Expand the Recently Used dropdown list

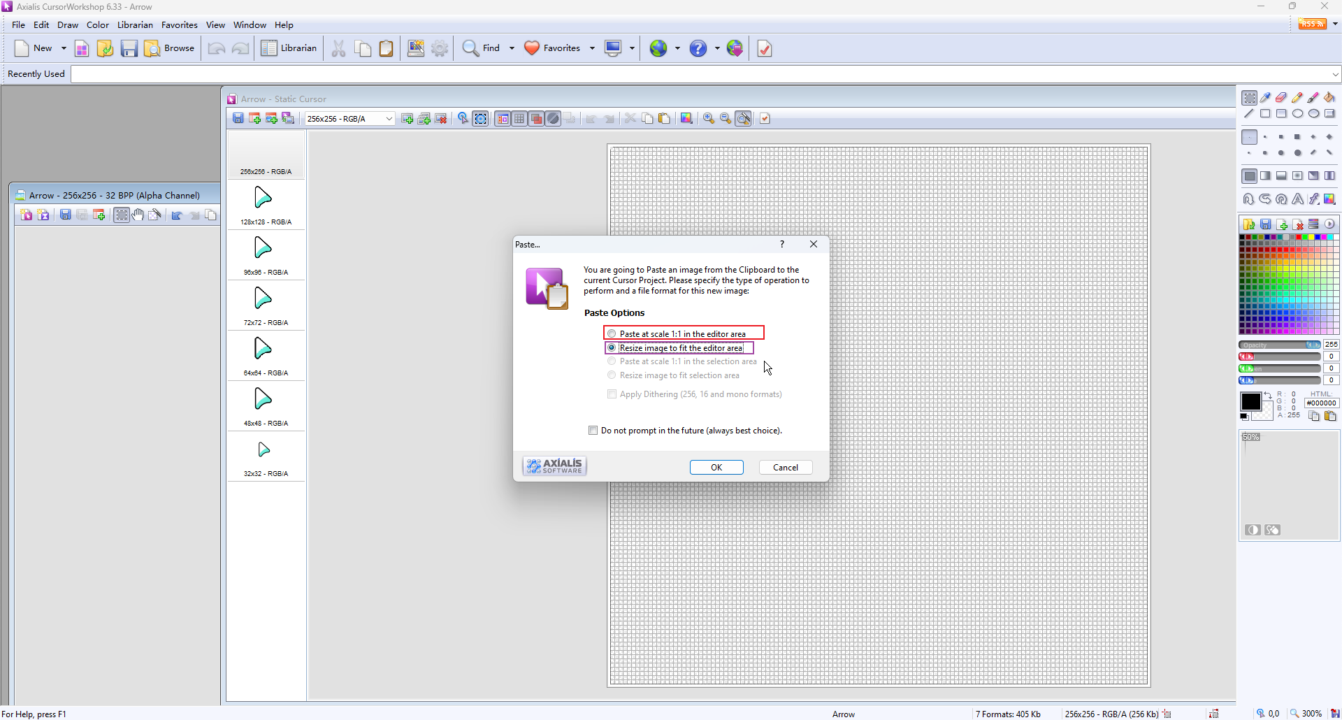pyautogui.click(x=1335, y=74)
